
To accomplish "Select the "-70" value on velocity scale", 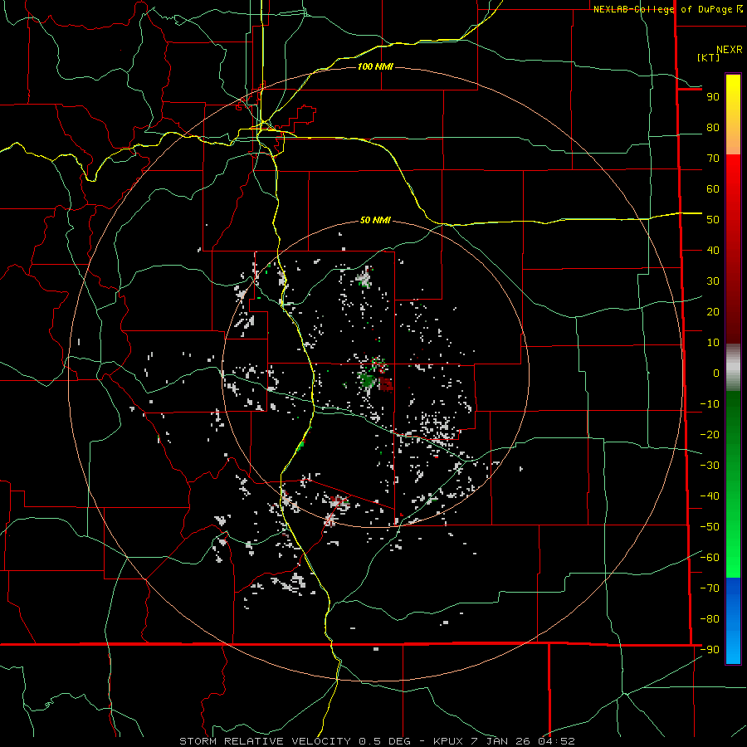I will pyautogui.click(x=710, y=588).
